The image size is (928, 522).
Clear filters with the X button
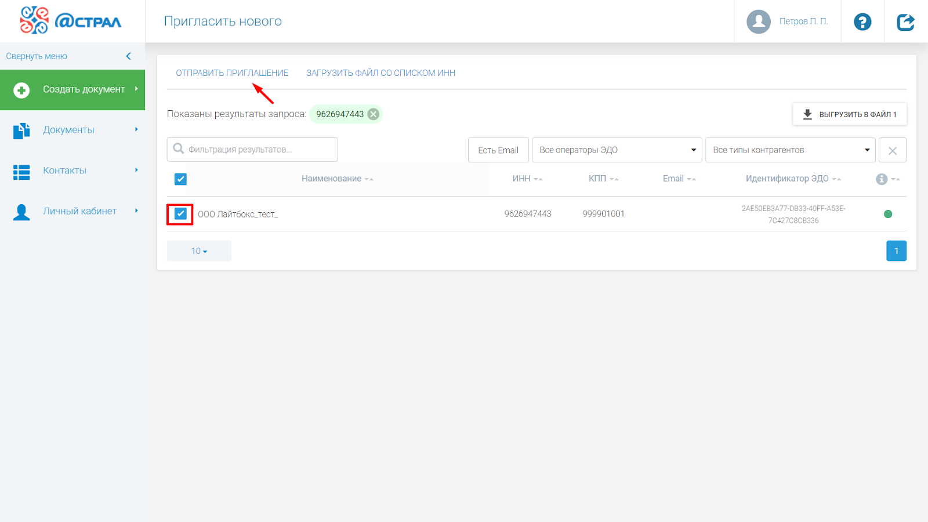click(893, 150)
